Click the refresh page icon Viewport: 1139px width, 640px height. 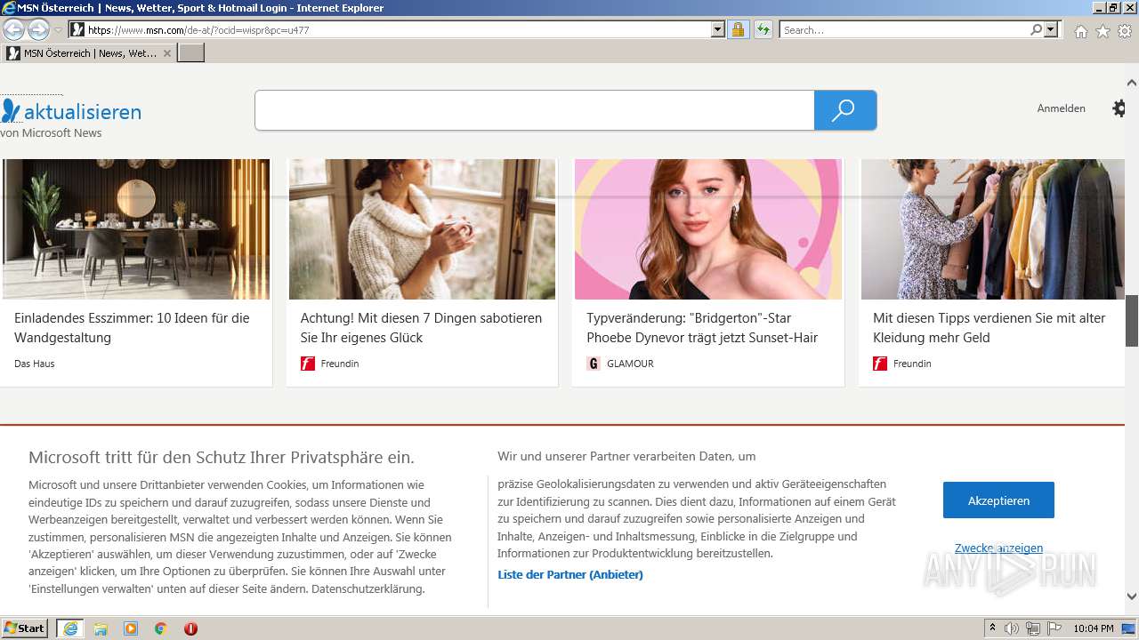tap(763, 29)
